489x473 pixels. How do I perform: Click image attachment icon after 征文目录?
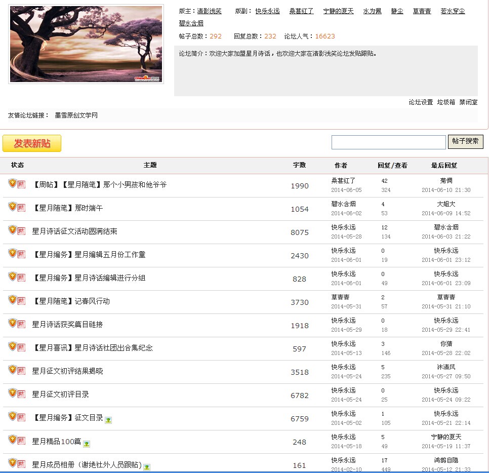click(x=108, y=420)
